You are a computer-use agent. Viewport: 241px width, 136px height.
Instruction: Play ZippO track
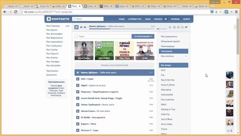click(x=78, y=85)
